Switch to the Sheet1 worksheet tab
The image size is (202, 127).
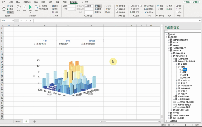[x=18, y=121]
